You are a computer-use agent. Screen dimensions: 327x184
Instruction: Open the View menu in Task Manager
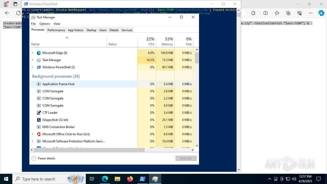[x=57, y=24]
